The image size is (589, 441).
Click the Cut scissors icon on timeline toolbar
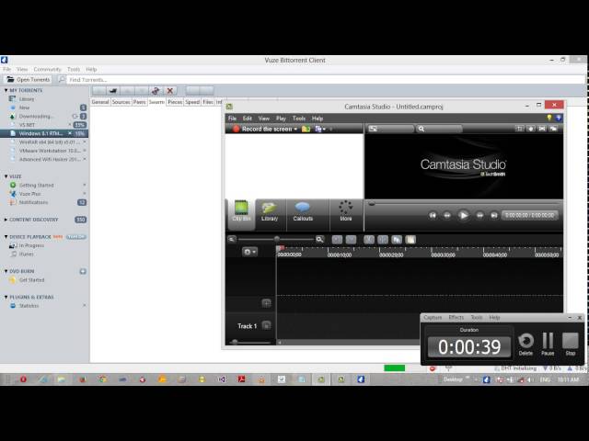click(369, 240)
